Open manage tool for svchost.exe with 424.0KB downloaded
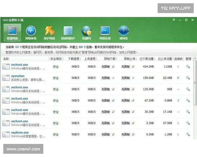Screen dimensions: 197x157 pos(188,67)
